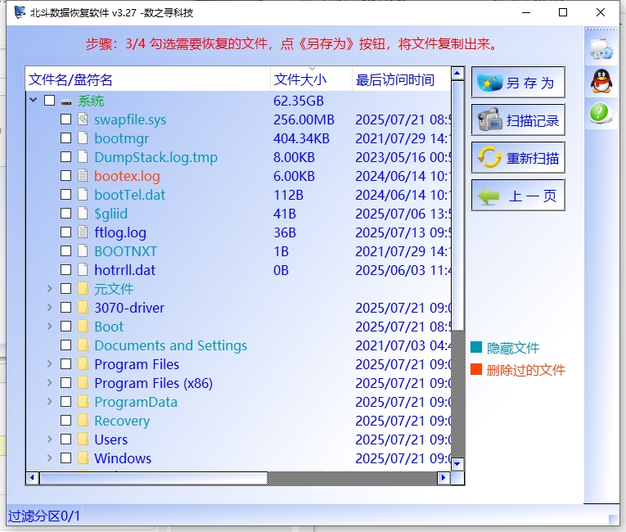Collapse the 系统 drive tree node
The image size is (626, 532).
(x=34, y=100)
